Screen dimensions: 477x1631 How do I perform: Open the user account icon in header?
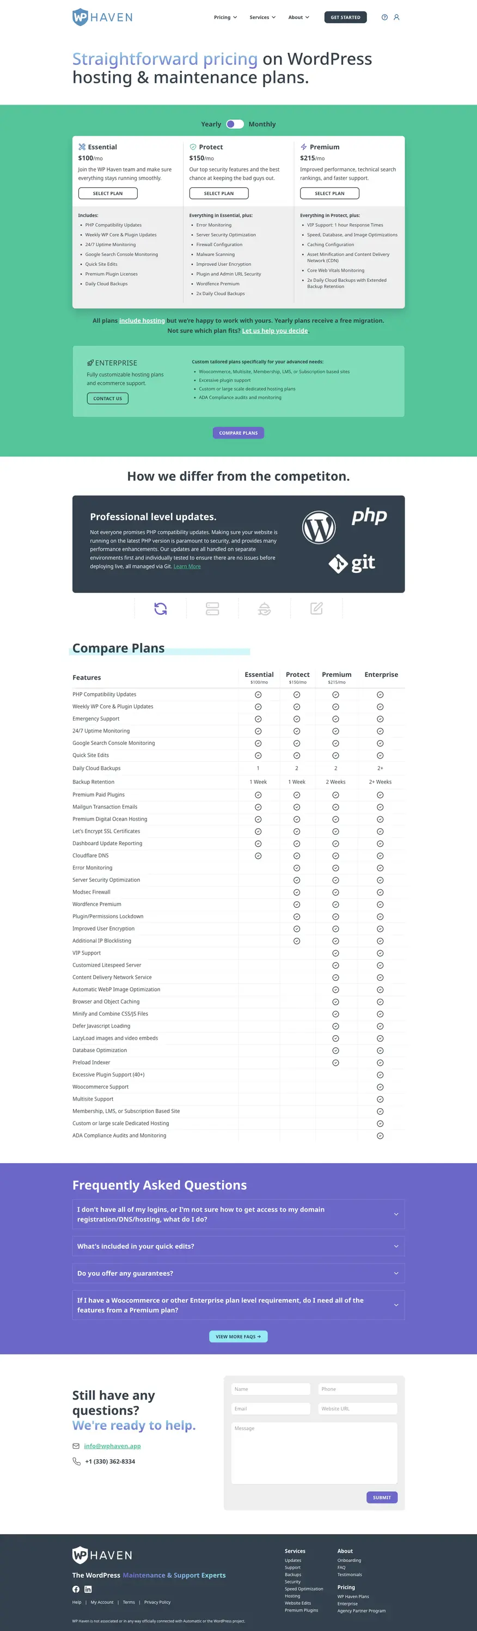396,18
